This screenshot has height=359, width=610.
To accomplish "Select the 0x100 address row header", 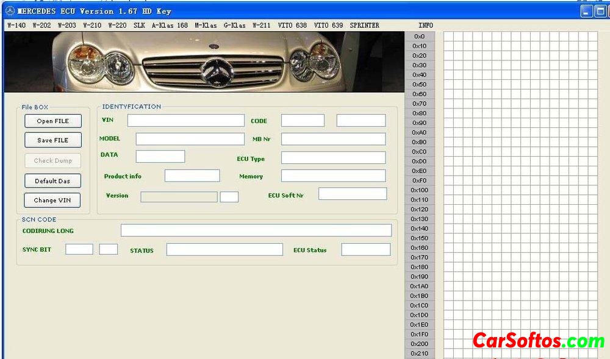I will click(420, 190).
